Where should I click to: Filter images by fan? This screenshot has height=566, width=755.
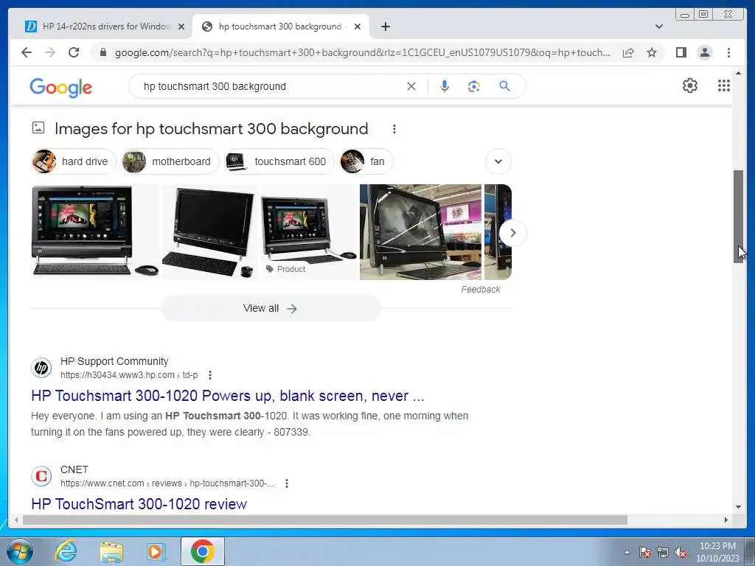(366, 161)
